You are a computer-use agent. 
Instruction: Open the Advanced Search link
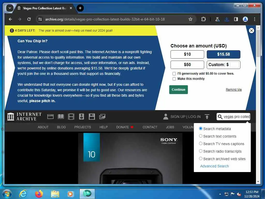pyautogui.click(x=214, y=166)
